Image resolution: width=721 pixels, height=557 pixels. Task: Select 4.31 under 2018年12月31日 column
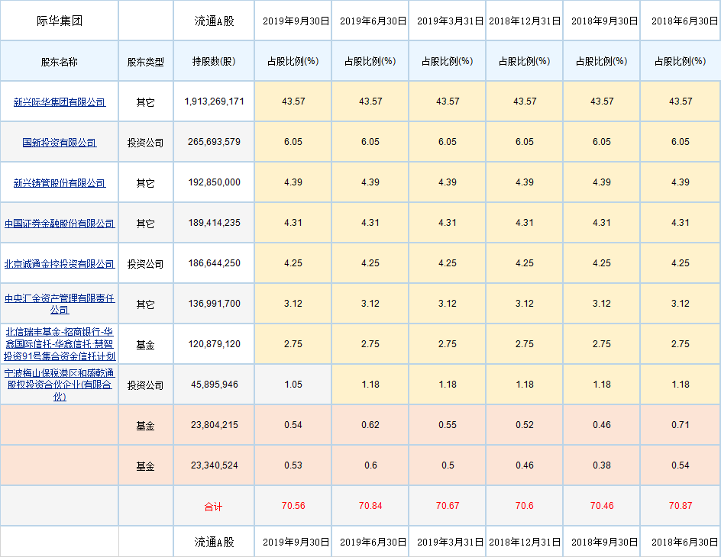pos(525,222)
